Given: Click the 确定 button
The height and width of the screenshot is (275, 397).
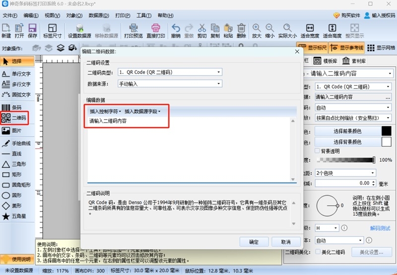Looking at the screenshot, I should pos(254,242).
